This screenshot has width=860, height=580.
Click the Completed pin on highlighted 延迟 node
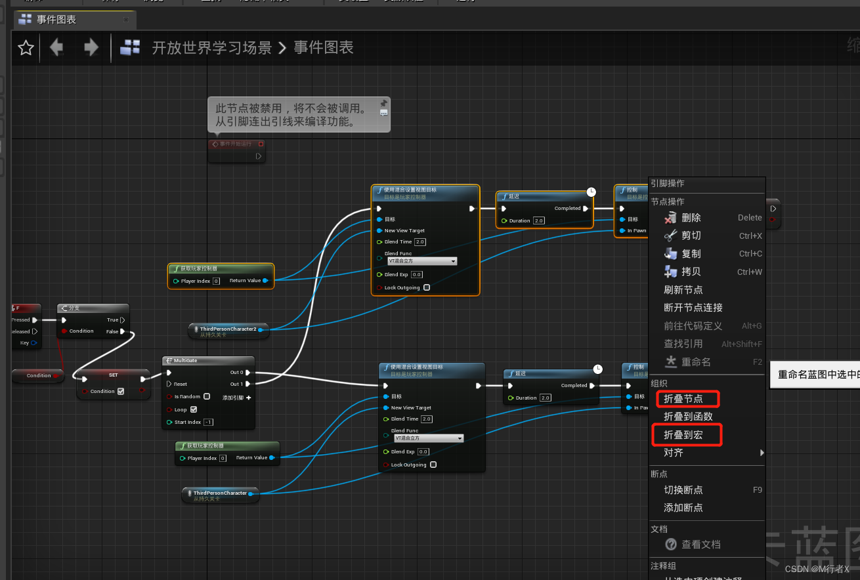click(x=586, y=209)
